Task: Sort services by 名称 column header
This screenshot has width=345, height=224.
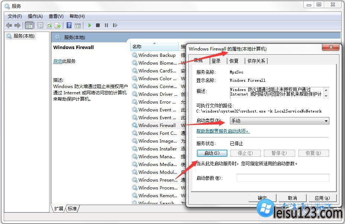Action: (x=154, y=46)
